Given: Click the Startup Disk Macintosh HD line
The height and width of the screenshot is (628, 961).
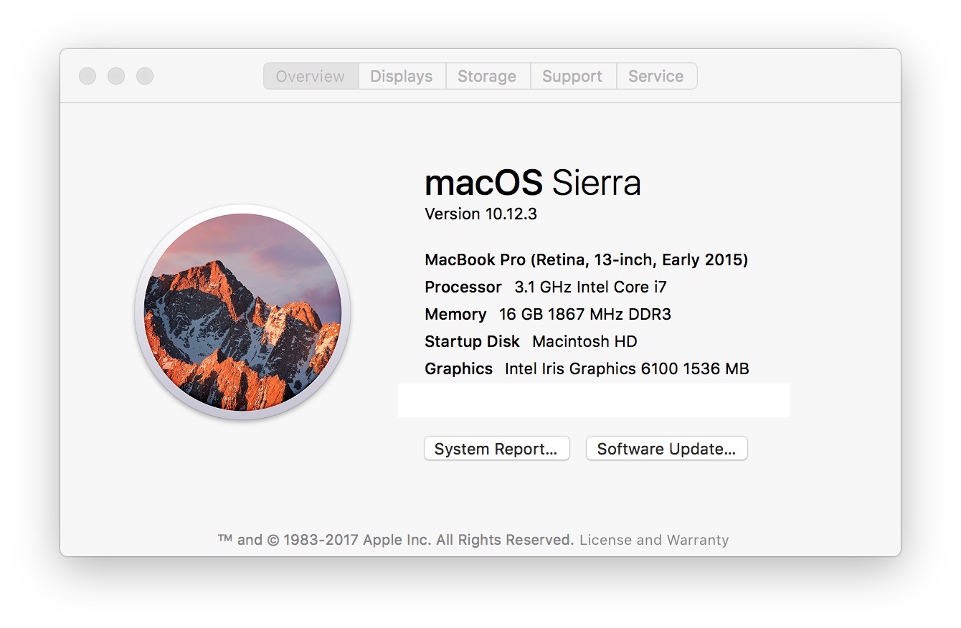Looking at the screenshot, I should [x=531, y=341].
